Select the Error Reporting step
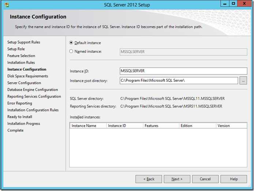 tap(20, 103)
